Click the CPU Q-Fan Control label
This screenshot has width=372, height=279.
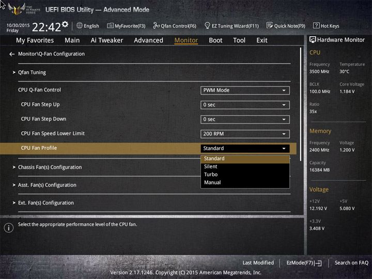coord(39,90)
